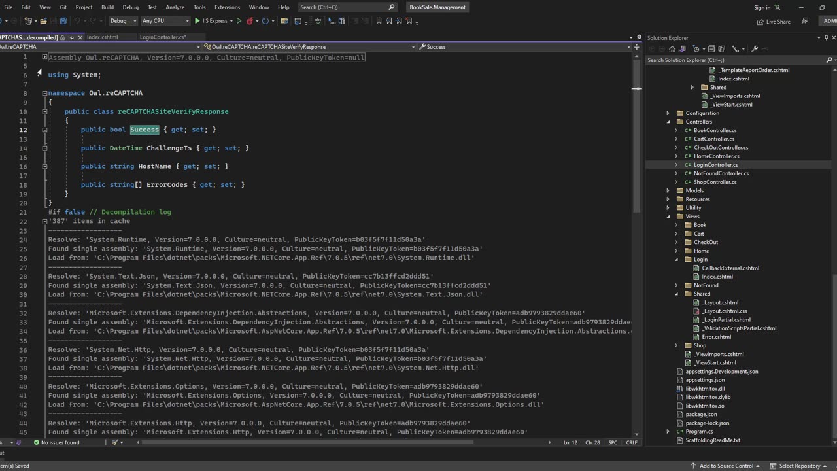The image size is (837, 471).
Task: Click the Restart/refresh browser icon
Action: tap(265, 21)
